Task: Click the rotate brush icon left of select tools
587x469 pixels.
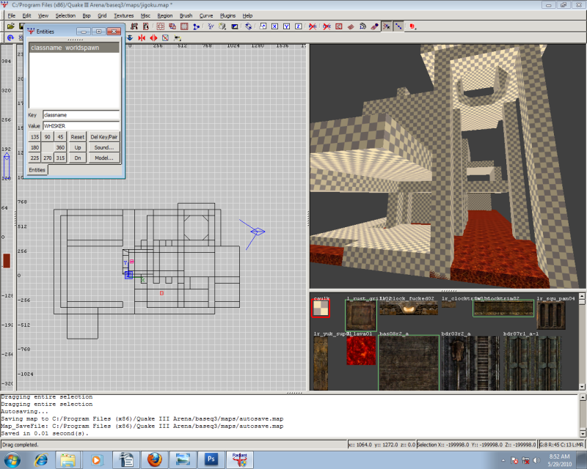Action: click(146, 26)
